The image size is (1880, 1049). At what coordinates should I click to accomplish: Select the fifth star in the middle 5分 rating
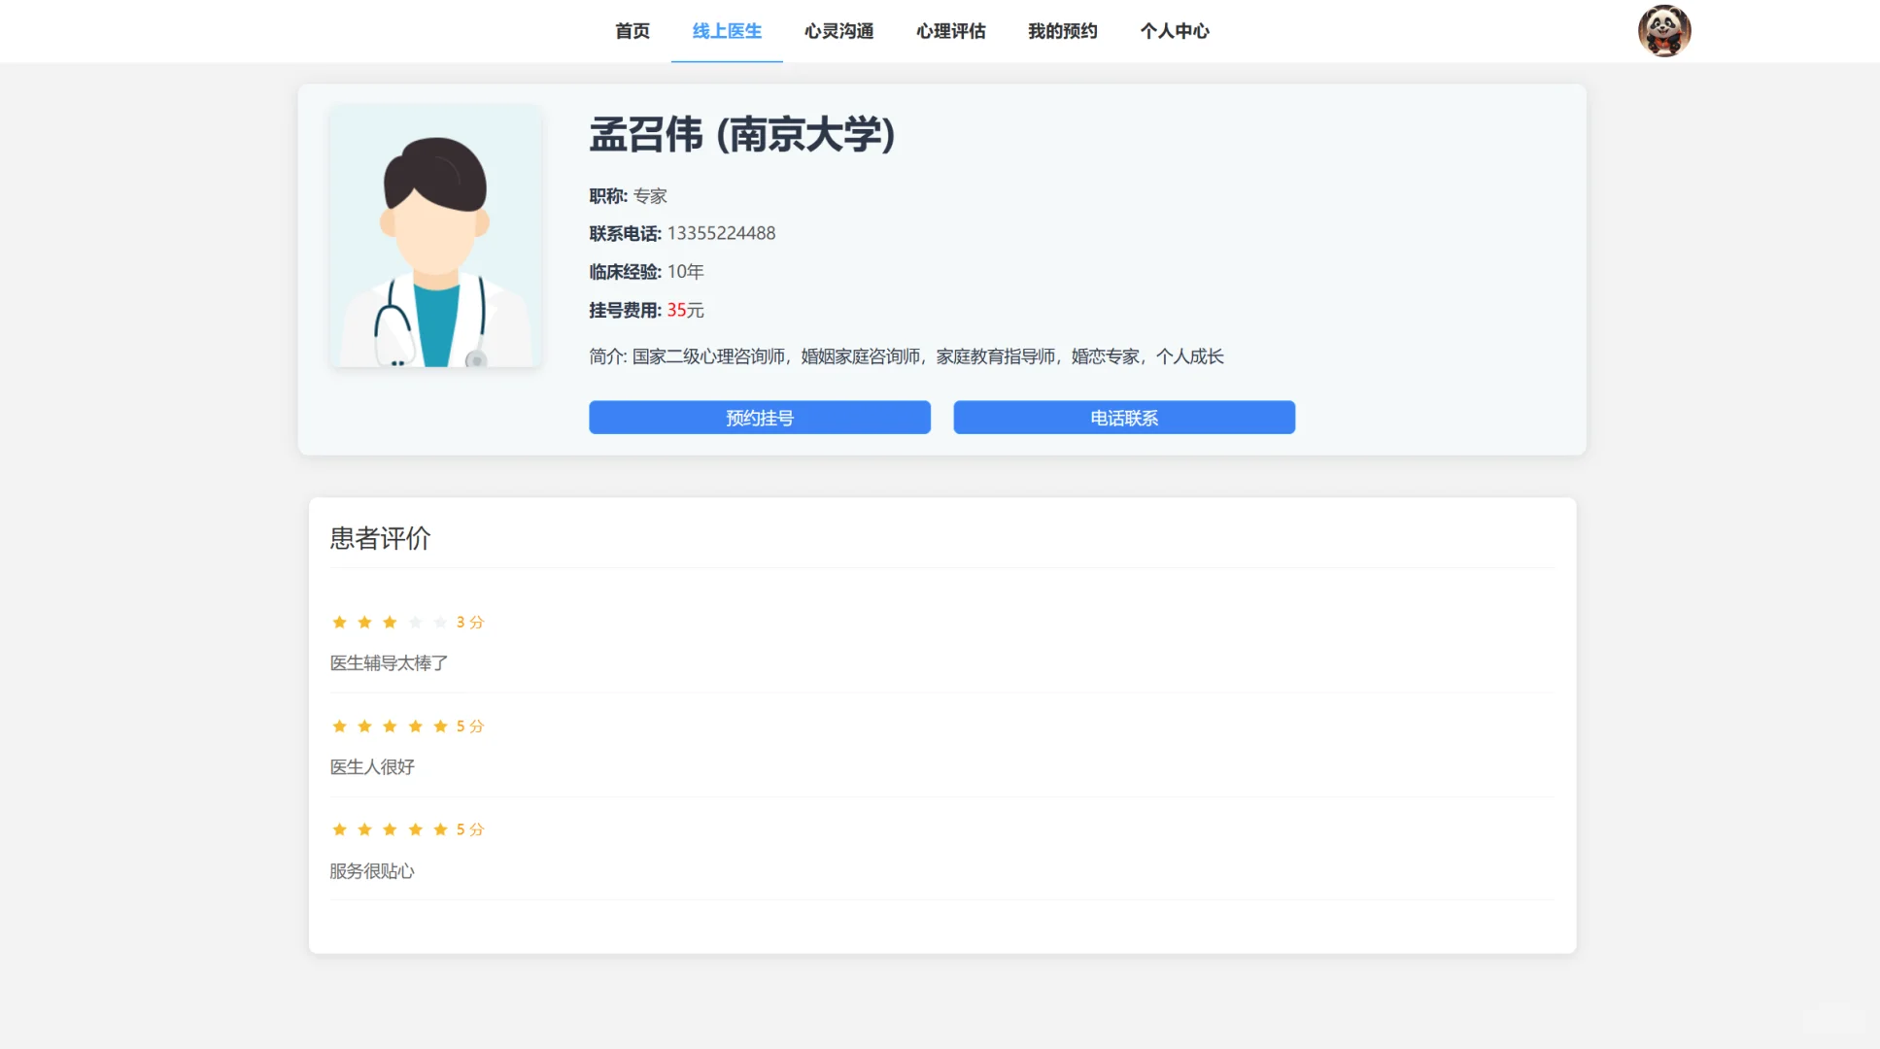[x=440, y=726]
